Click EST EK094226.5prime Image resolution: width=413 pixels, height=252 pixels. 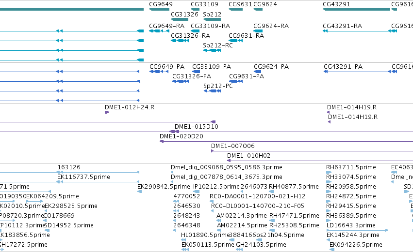pyautogui.click(x=356, y=245)
